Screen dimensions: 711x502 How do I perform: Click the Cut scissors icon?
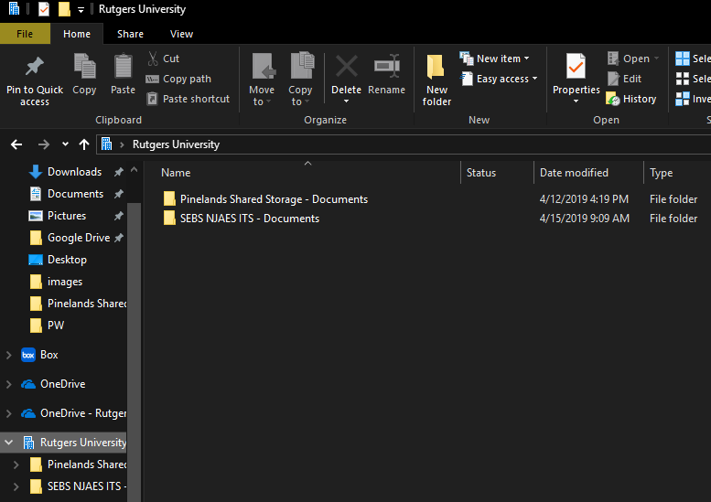[153, 59]
